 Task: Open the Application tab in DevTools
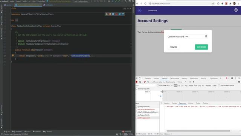click(194, 78)
